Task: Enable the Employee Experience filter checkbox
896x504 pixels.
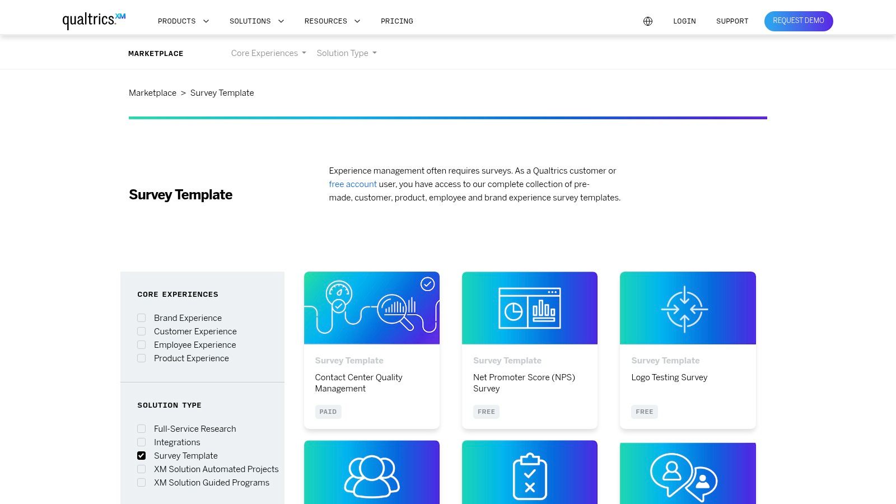Action: (x=142, y=345)
